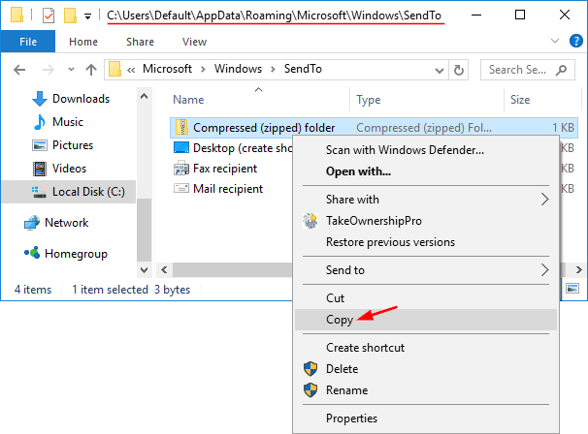Image resolution: width=588 pixels, height=434 pixels.
Task: Select the Mail recipient icon
Action: tap(181, 188)
